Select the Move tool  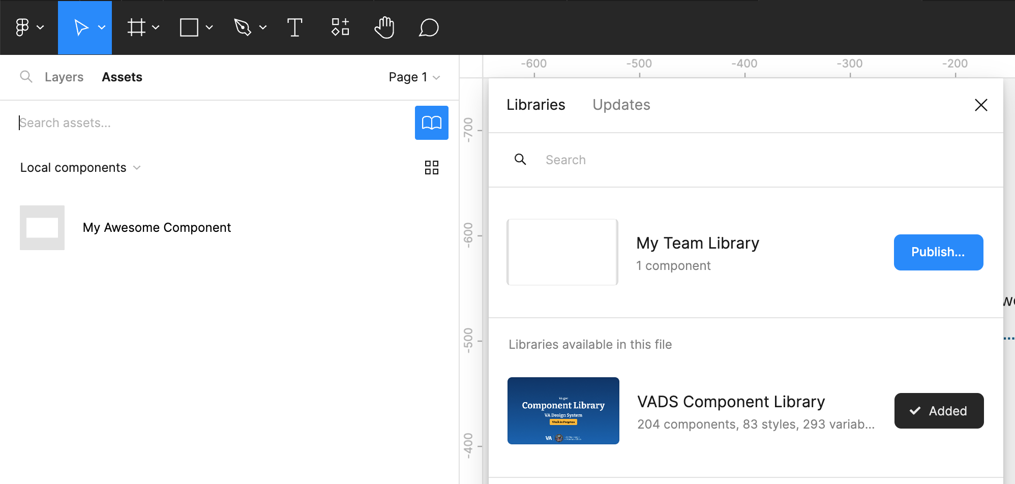pyautogui.click(x=81, y=27)
